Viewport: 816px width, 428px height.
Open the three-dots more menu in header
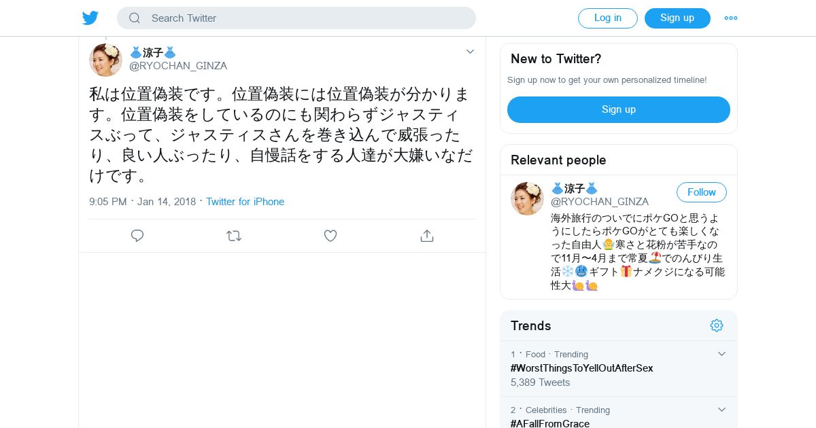(x=731, y=18)
